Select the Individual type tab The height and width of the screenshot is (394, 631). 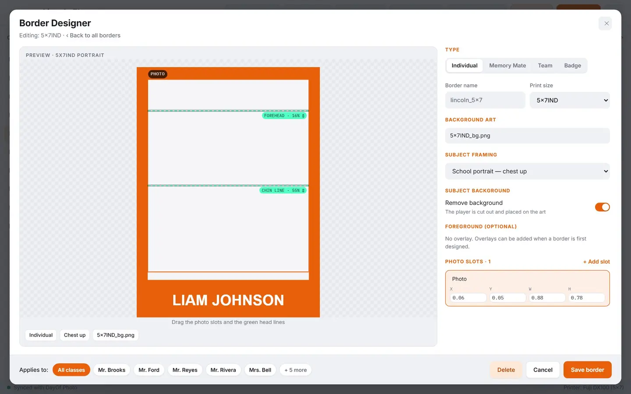(464, 66)
